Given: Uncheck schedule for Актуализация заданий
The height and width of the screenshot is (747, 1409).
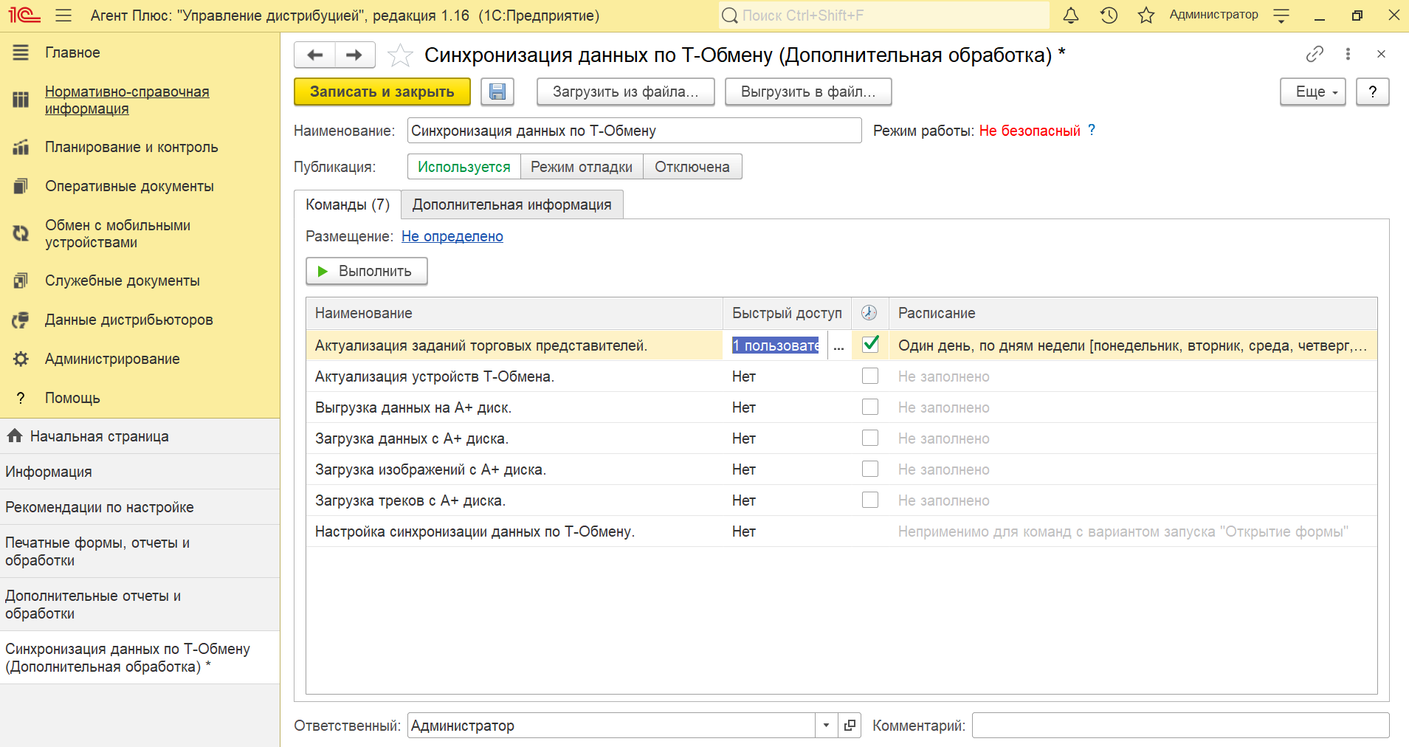Looking at the screenshot, I should 870,344.
